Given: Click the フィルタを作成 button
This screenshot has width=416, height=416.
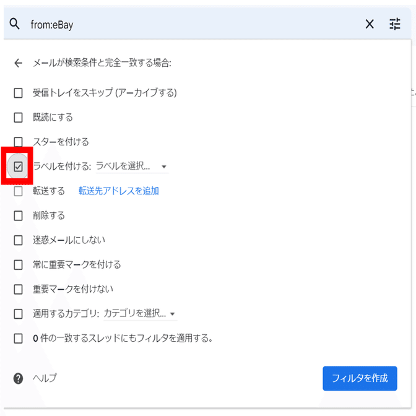Looking at the screenshot, I should (360, 378).
